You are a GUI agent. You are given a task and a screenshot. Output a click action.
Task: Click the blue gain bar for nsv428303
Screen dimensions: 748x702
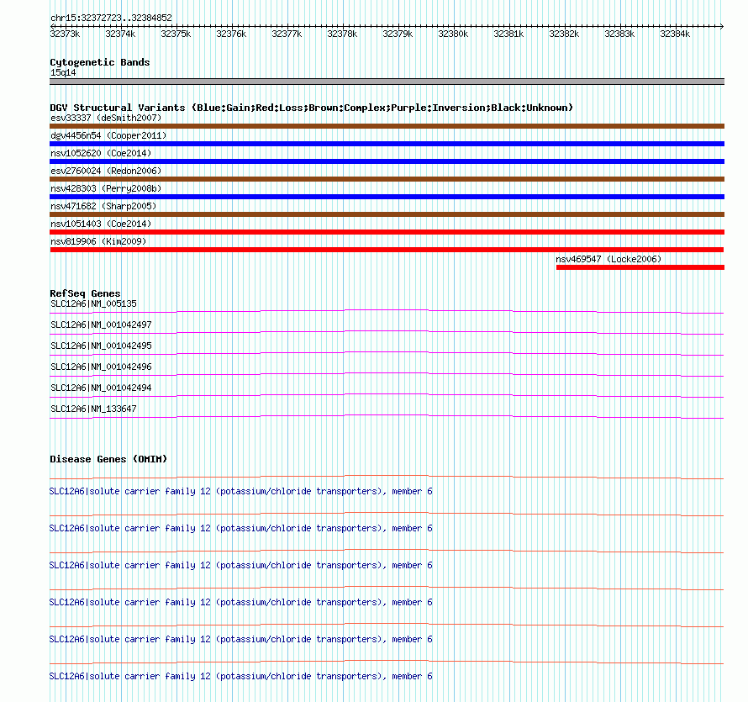click(387, 197)
